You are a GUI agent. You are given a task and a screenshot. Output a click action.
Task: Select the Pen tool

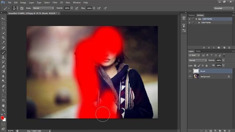pyautogui.click(x=3, y=86)
